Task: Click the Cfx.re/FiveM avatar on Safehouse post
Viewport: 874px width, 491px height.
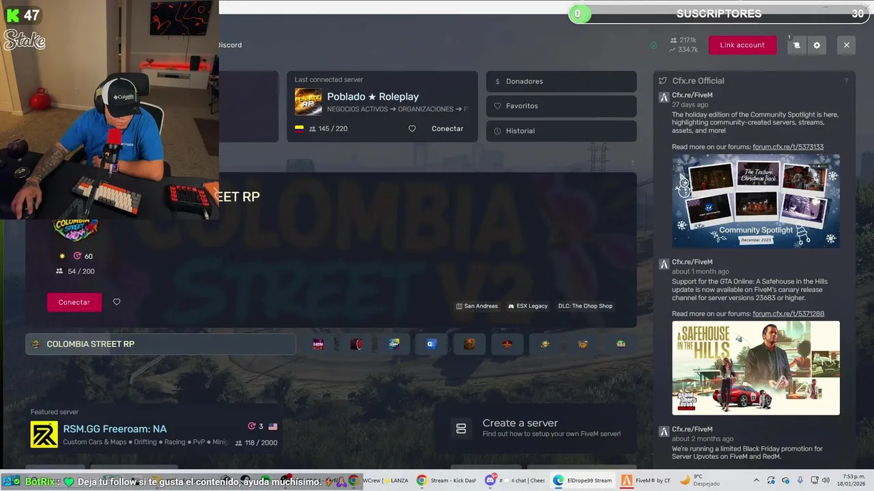Action: click(x=663, y=265)
